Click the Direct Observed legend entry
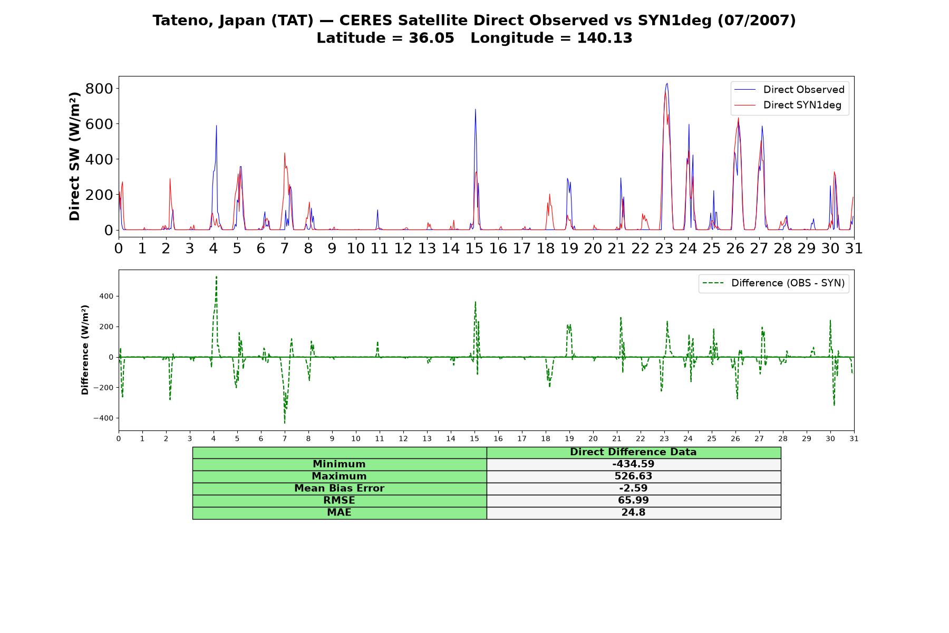 click(x=789, y=90)
